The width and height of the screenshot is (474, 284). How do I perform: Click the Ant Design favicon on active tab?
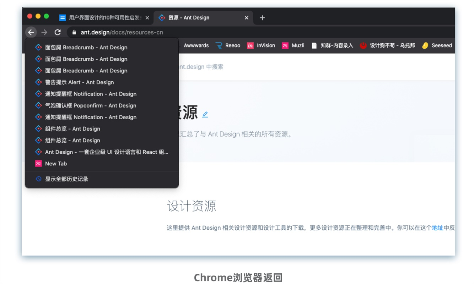(x=162, y=18)
